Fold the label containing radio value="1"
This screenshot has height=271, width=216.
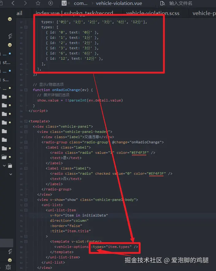tap(26, 147)
